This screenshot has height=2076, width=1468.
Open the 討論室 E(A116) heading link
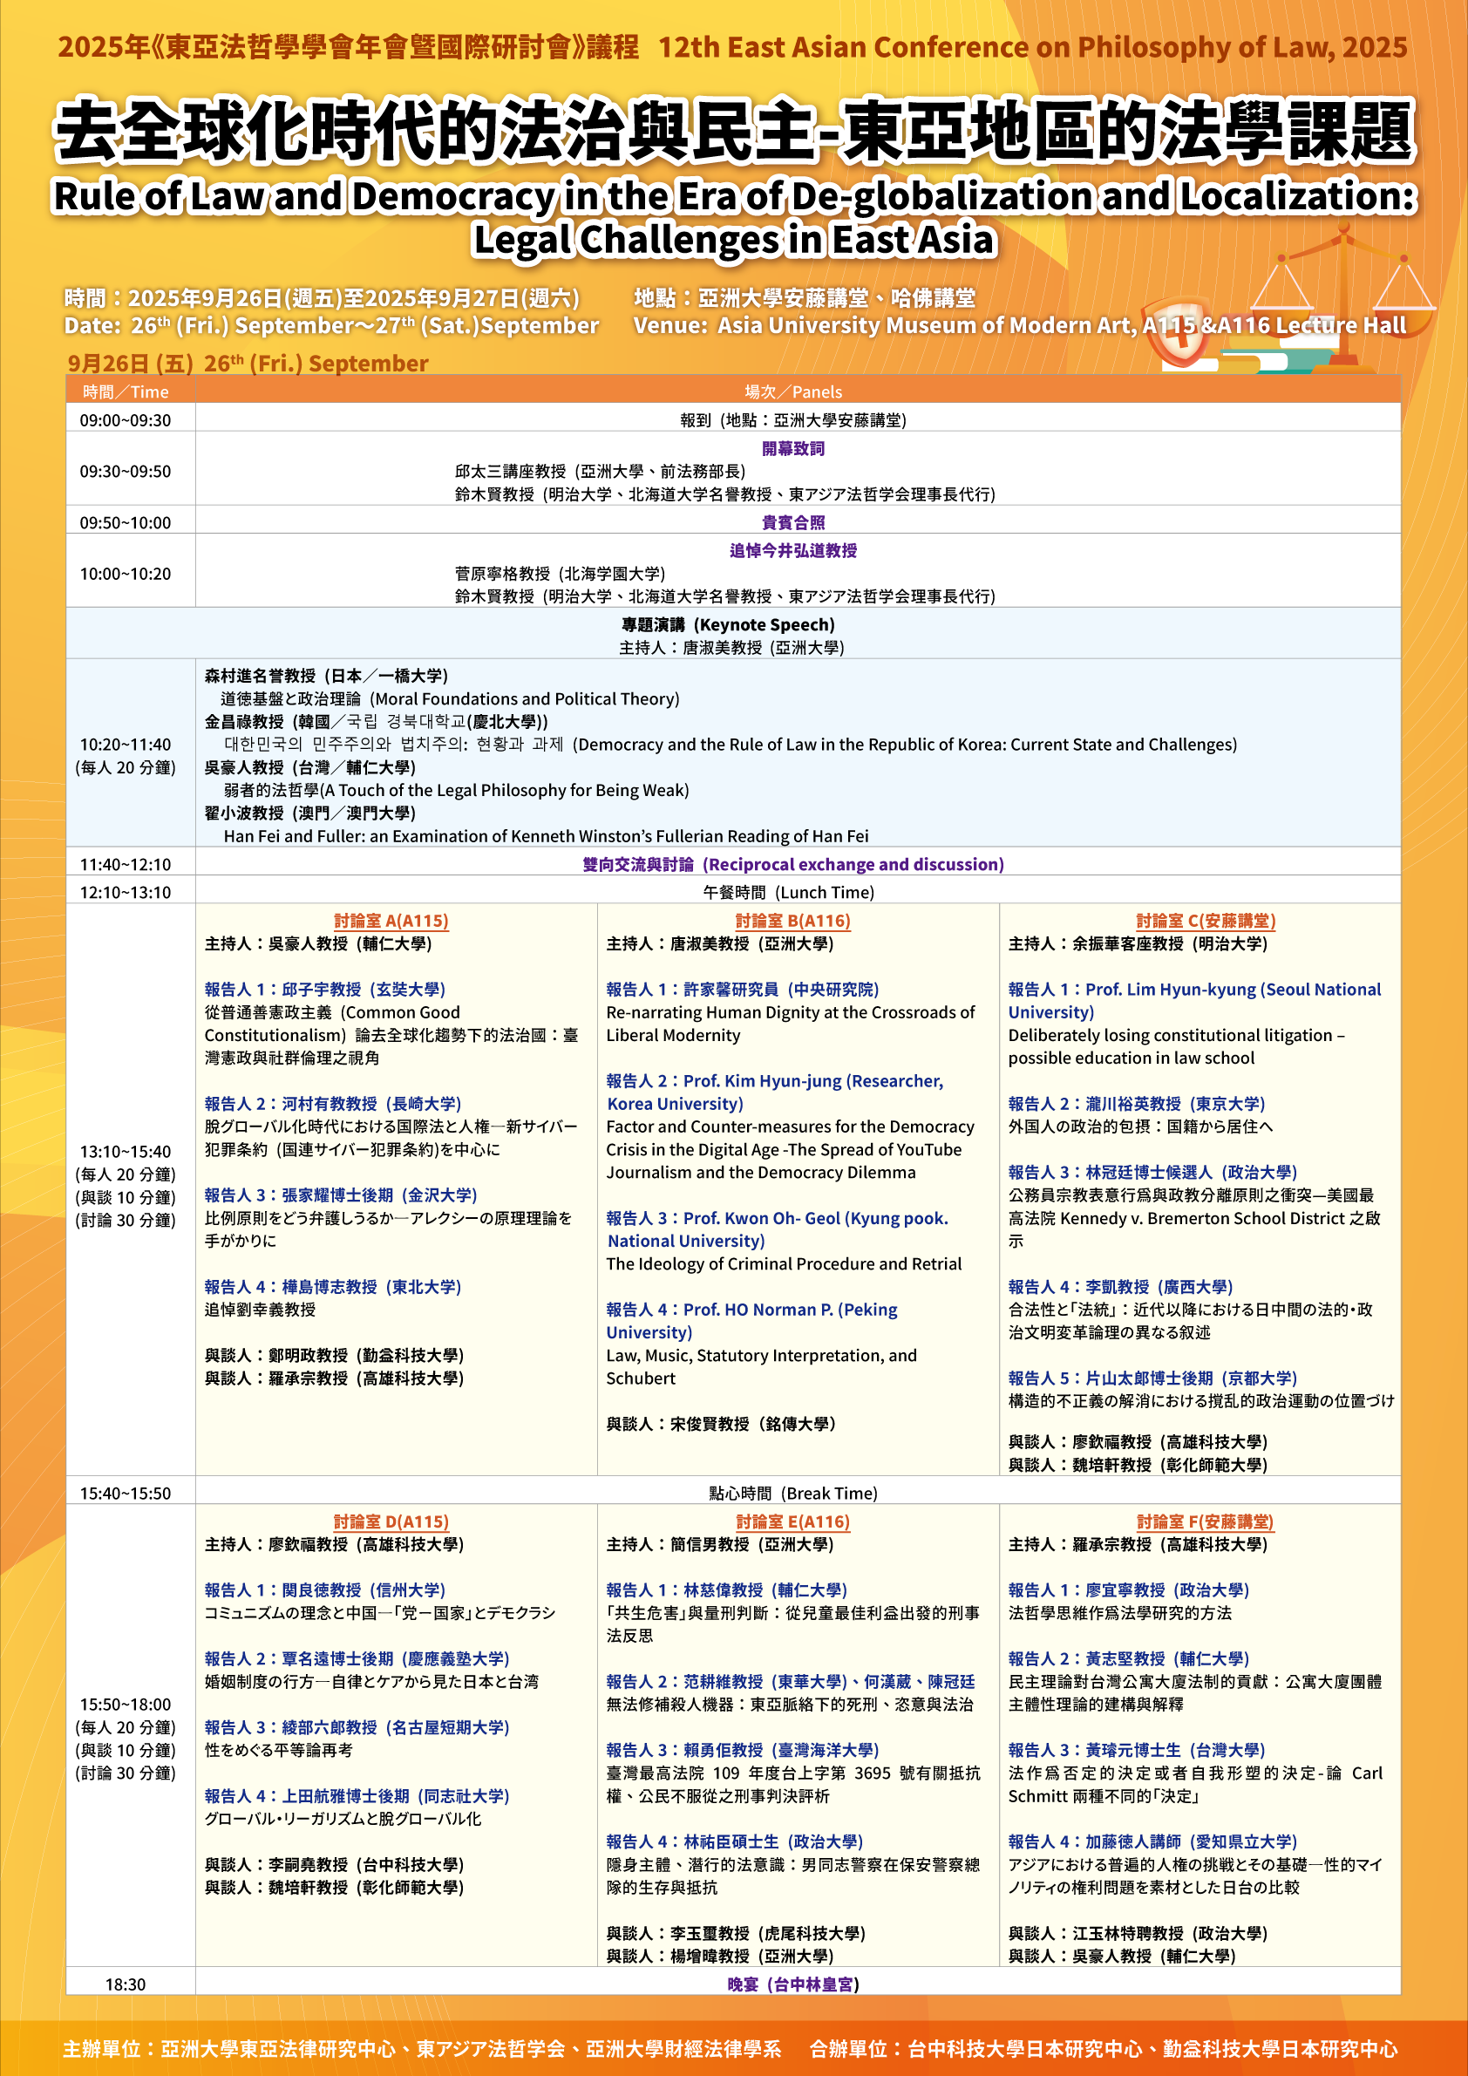click(792, 1521)
